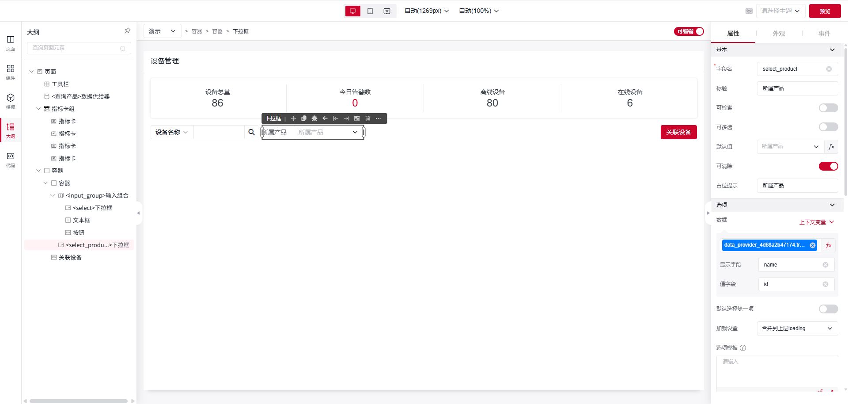This screenshot has height=404, width=848.
Task: Click the 关联设备 button on canvas
Action: click(x=678, y=132)
